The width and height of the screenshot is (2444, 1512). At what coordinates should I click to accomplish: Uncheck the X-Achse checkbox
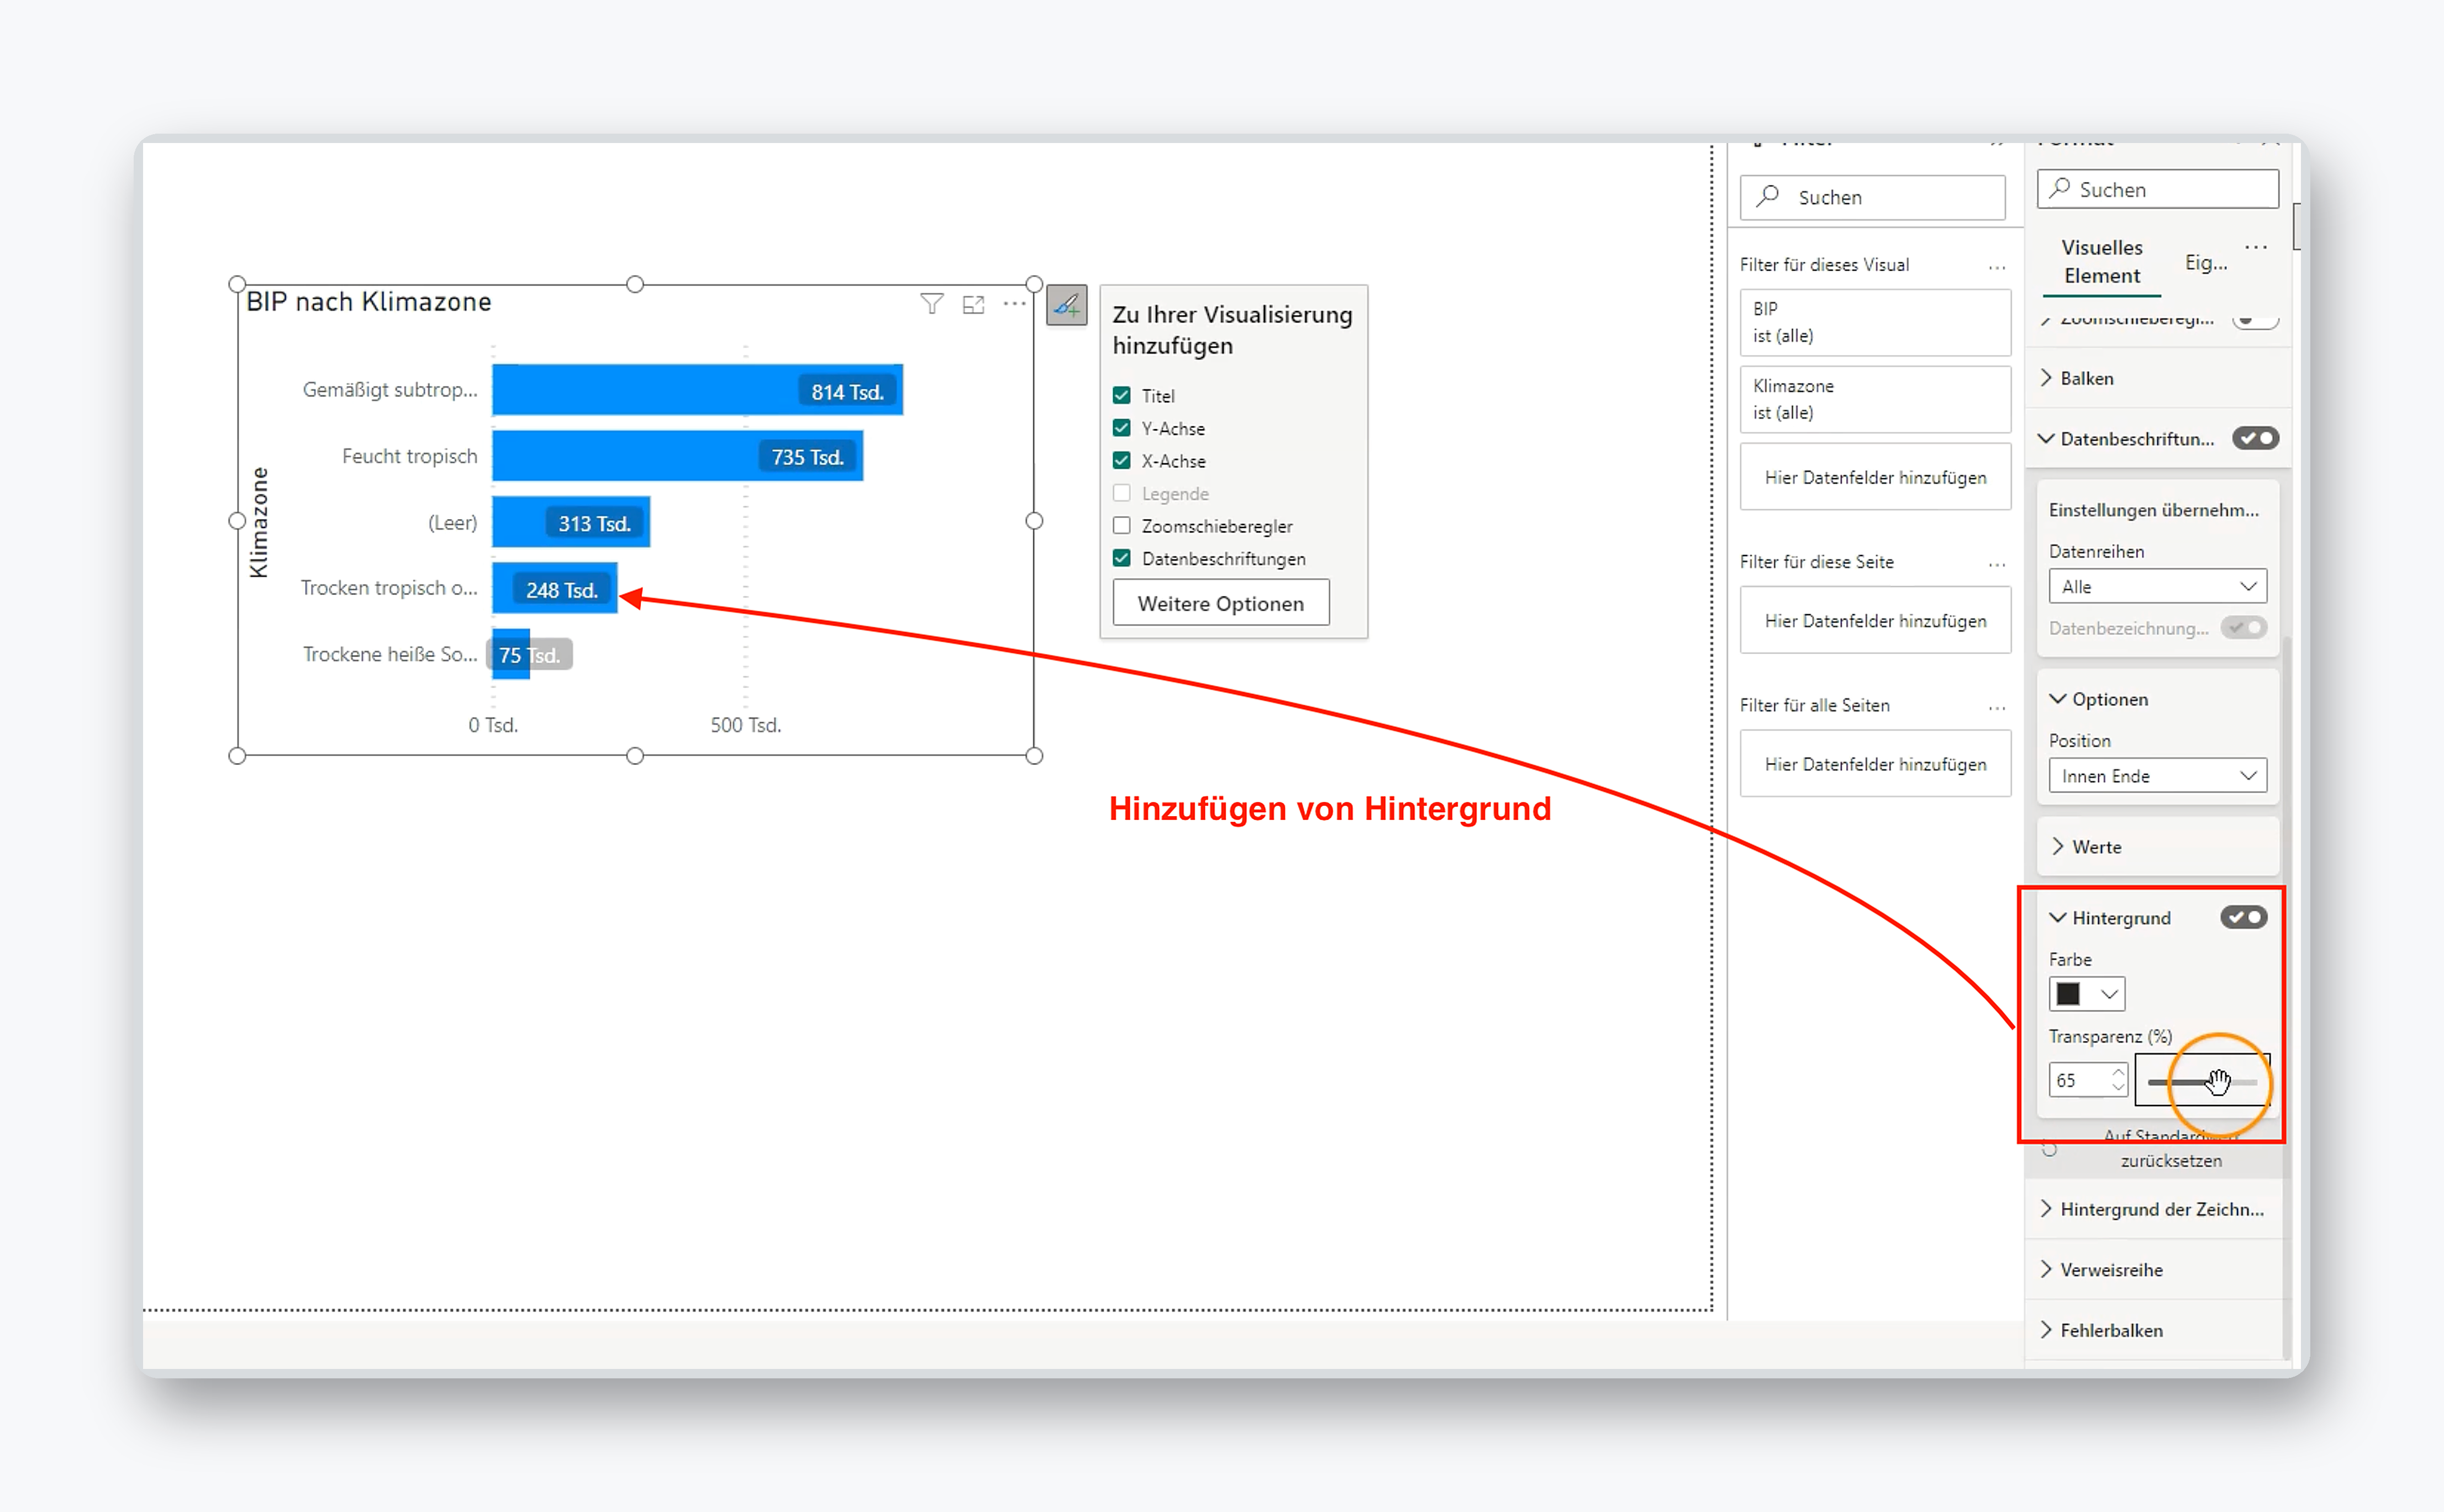pyautogui.click(x=1121, y=460)
